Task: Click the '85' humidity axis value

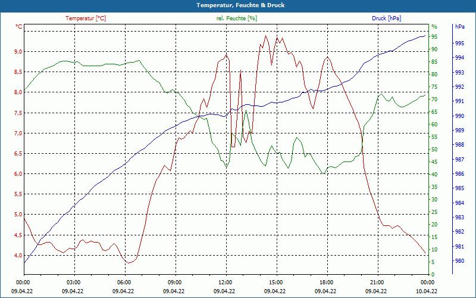Action: [x=434, y=62]
